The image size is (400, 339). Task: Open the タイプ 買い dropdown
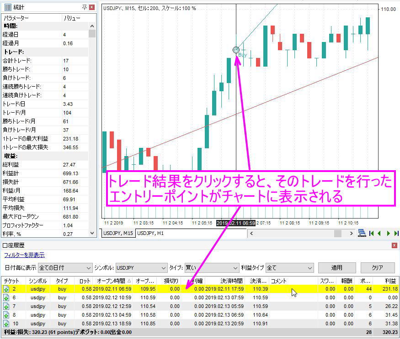(212, 268)
